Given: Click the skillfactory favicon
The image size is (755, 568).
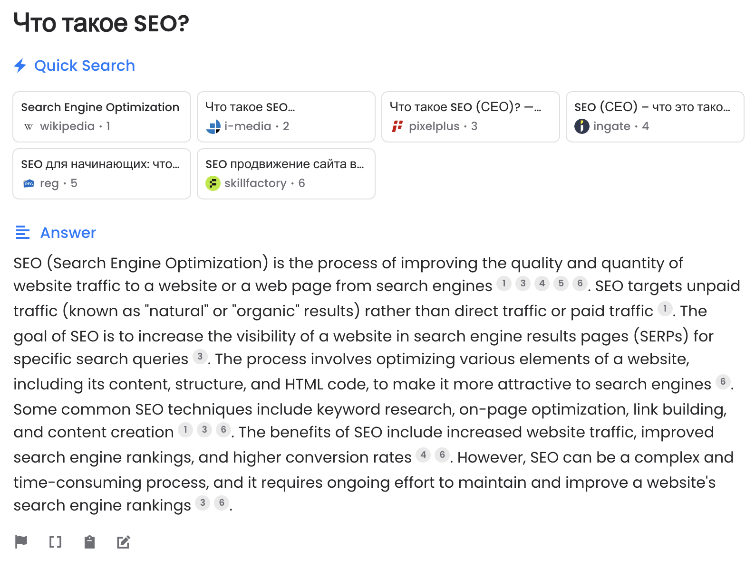Looking at the screenshot, I should (213, 183).
